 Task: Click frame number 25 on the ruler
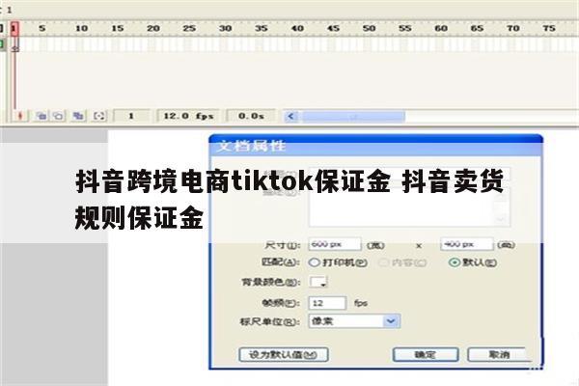[x=189, y=28]
